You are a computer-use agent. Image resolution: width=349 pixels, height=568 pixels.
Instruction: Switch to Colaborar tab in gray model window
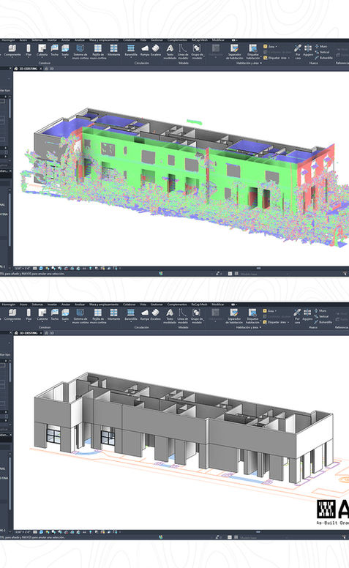pyautogui.click(x=130, y=304)
